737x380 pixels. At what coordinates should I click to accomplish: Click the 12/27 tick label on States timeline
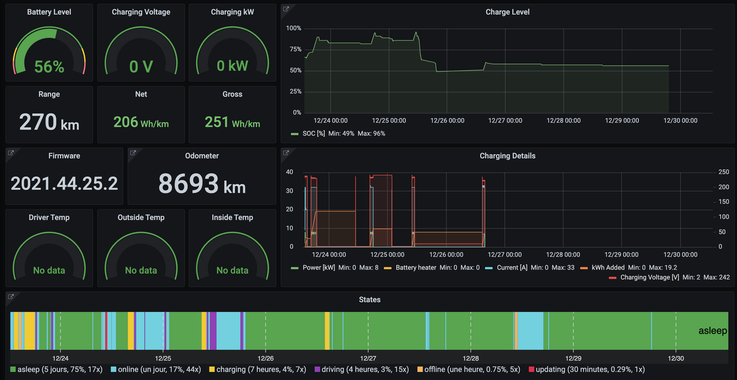point(368,358)
